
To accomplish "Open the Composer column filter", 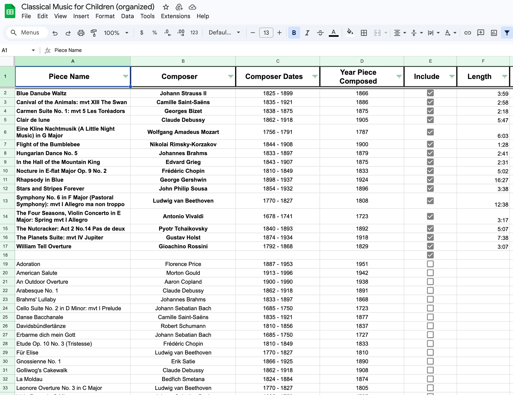I will 231,77.
